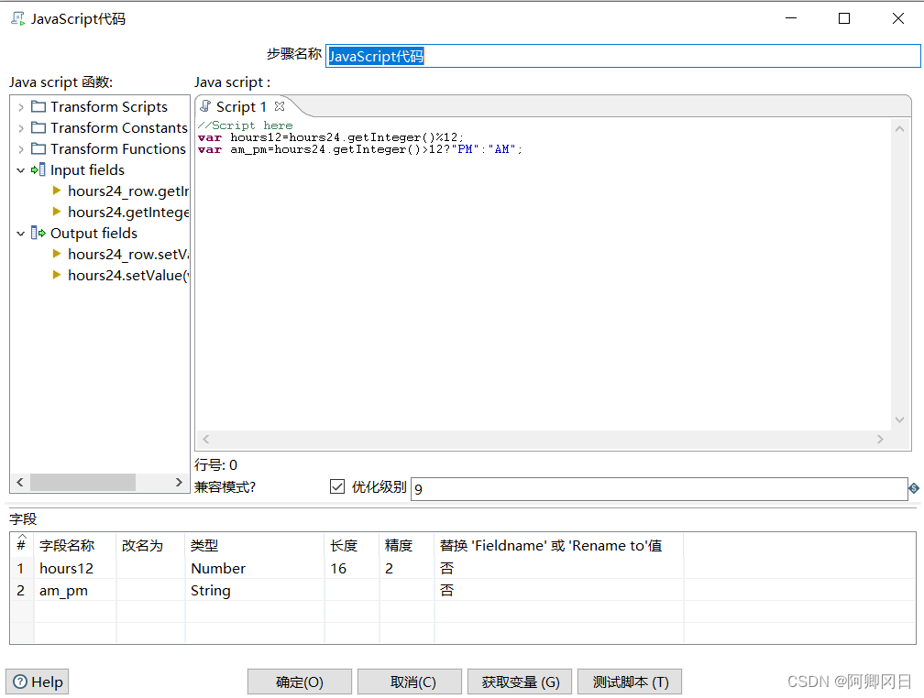The image size is (924, 698).
Task: Click the Output fields icon
Action: pos(38,234)
